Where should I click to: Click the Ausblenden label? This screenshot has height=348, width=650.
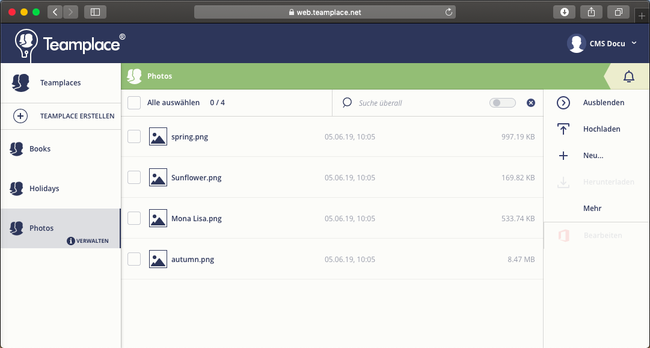point(604,103)
